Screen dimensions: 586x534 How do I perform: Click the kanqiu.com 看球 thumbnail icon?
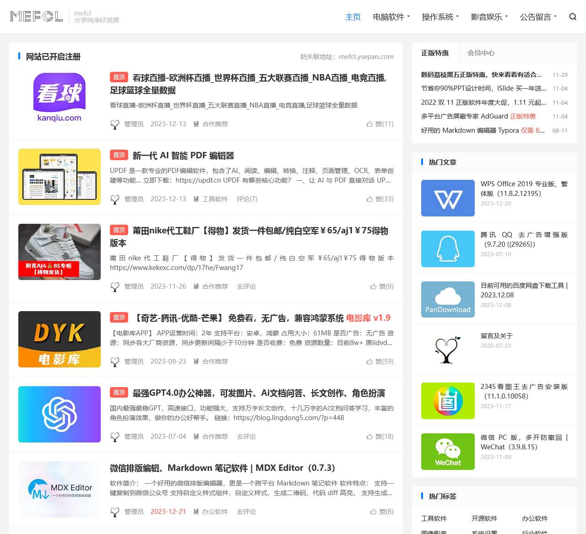pyautogui.click(x=59, y=97)
